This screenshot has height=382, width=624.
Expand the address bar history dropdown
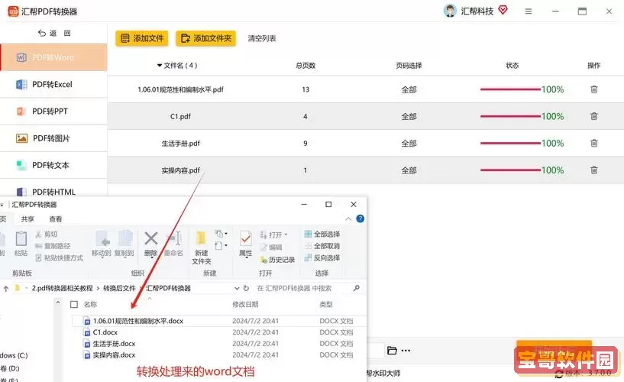237,288
